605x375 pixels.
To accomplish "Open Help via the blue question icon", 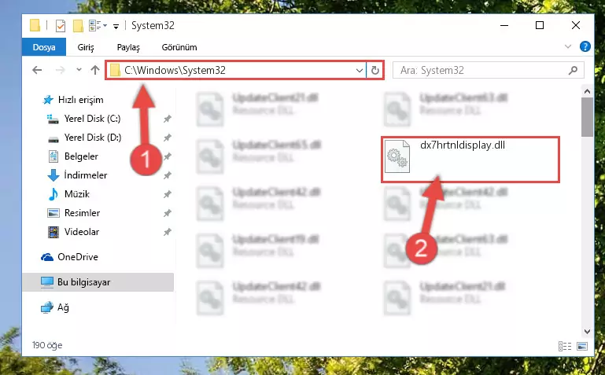I will (585, 46).
